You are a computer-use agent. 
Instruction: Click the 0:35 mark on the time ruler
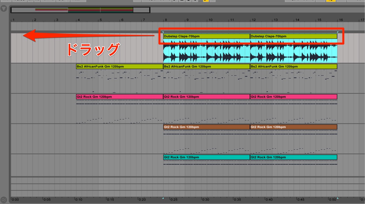point(237,199)
